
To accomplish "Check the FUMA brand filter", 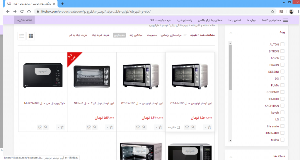I will (282, 85).
